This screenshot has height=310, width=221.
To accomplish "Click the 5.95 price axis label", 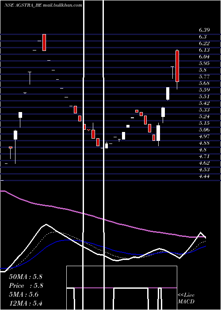I will pyautogui.click(x=204, y=63).
